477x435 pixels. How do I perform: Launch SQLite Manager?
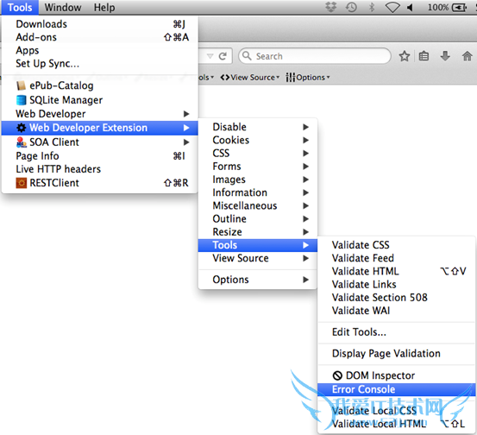click(x=100, y=100)
